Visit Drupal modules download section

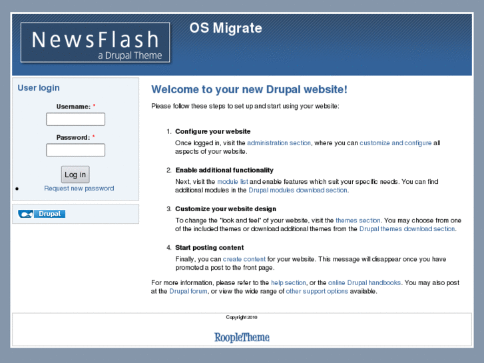[x=298, y=190]
